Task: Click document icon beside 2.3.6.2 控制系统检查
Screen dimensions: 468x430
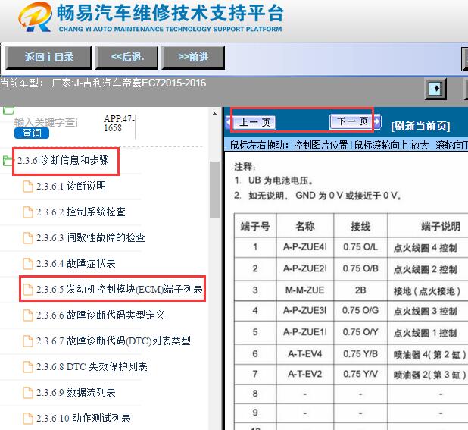Action: coord(28,212)
